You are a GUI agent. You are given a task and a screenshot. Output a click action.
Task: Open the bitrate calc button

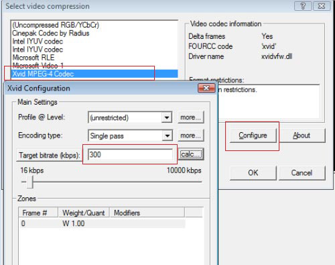tap(191, 154)
